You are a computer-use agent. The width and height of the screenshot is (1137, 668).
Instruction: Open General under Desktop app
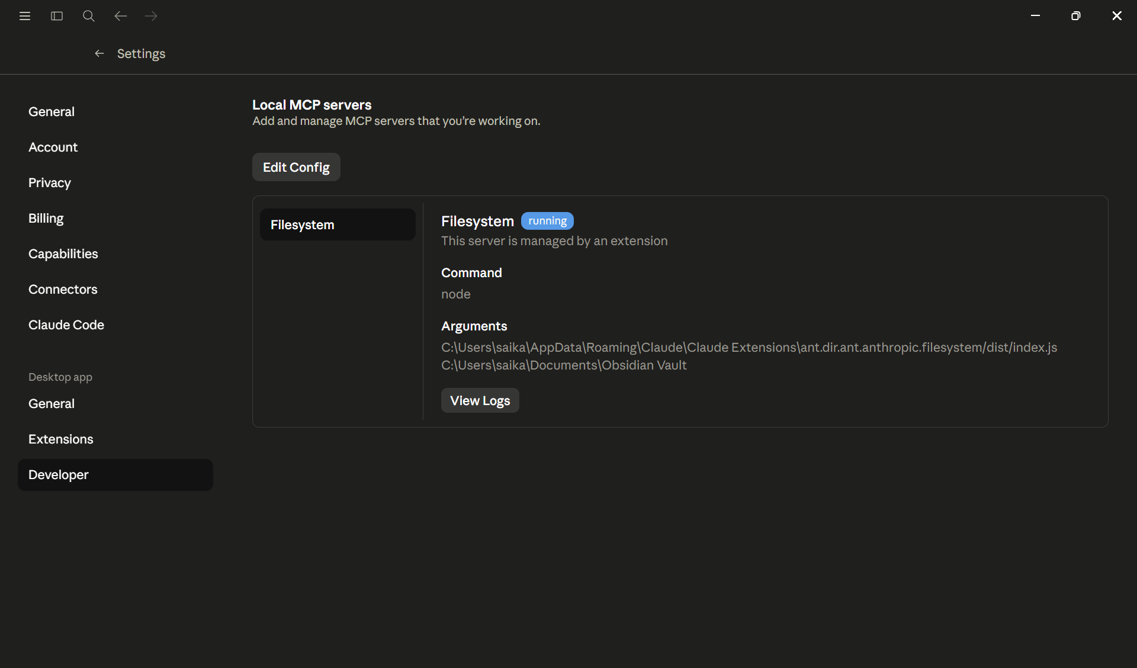115,404
